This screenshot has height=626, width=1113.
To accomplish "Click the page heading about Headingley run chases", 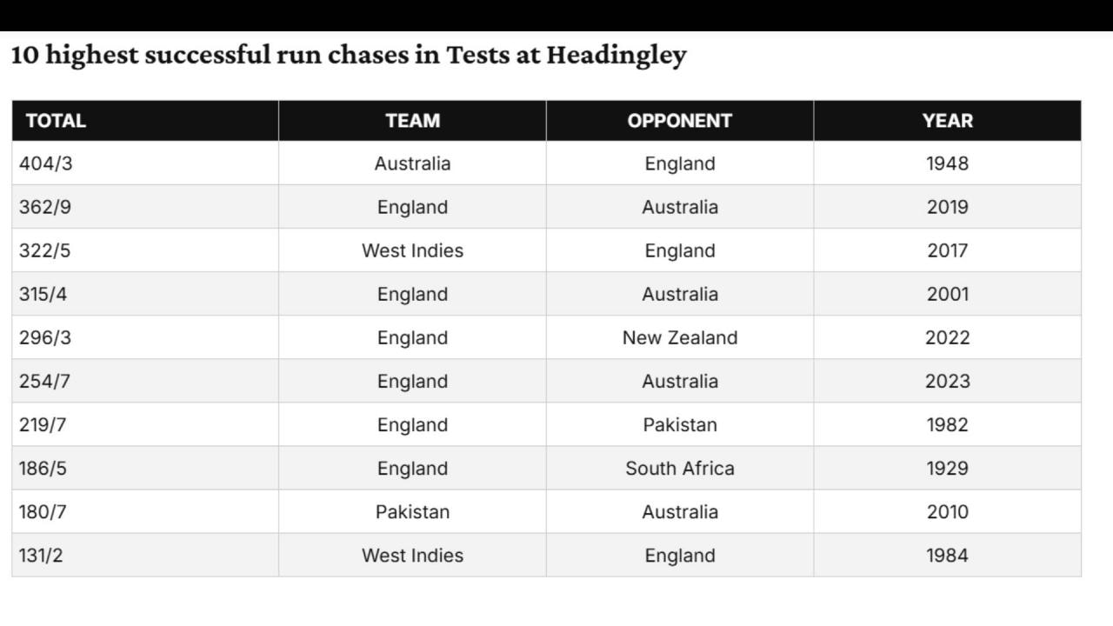I will click(349, 56).
